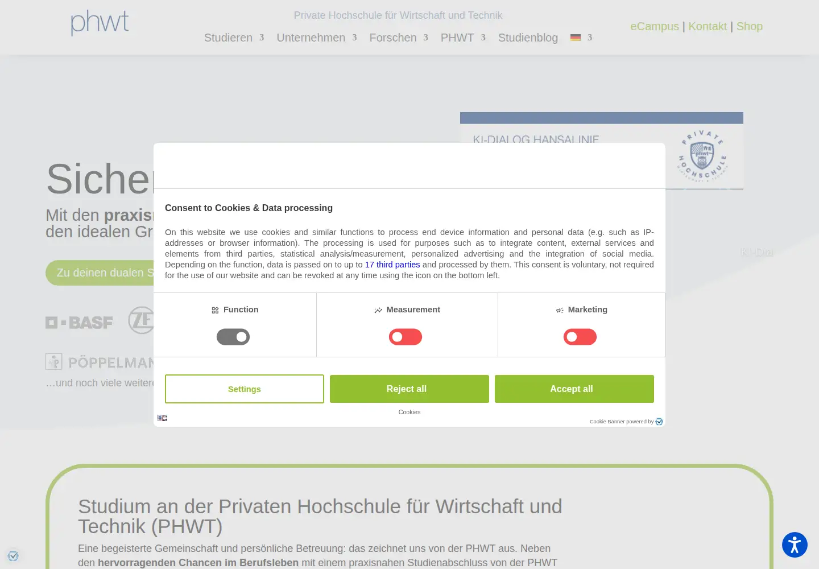Click the Pöppelmann company logo
Image resolution: width=819 pixels, height=569 pixels.
100,362
